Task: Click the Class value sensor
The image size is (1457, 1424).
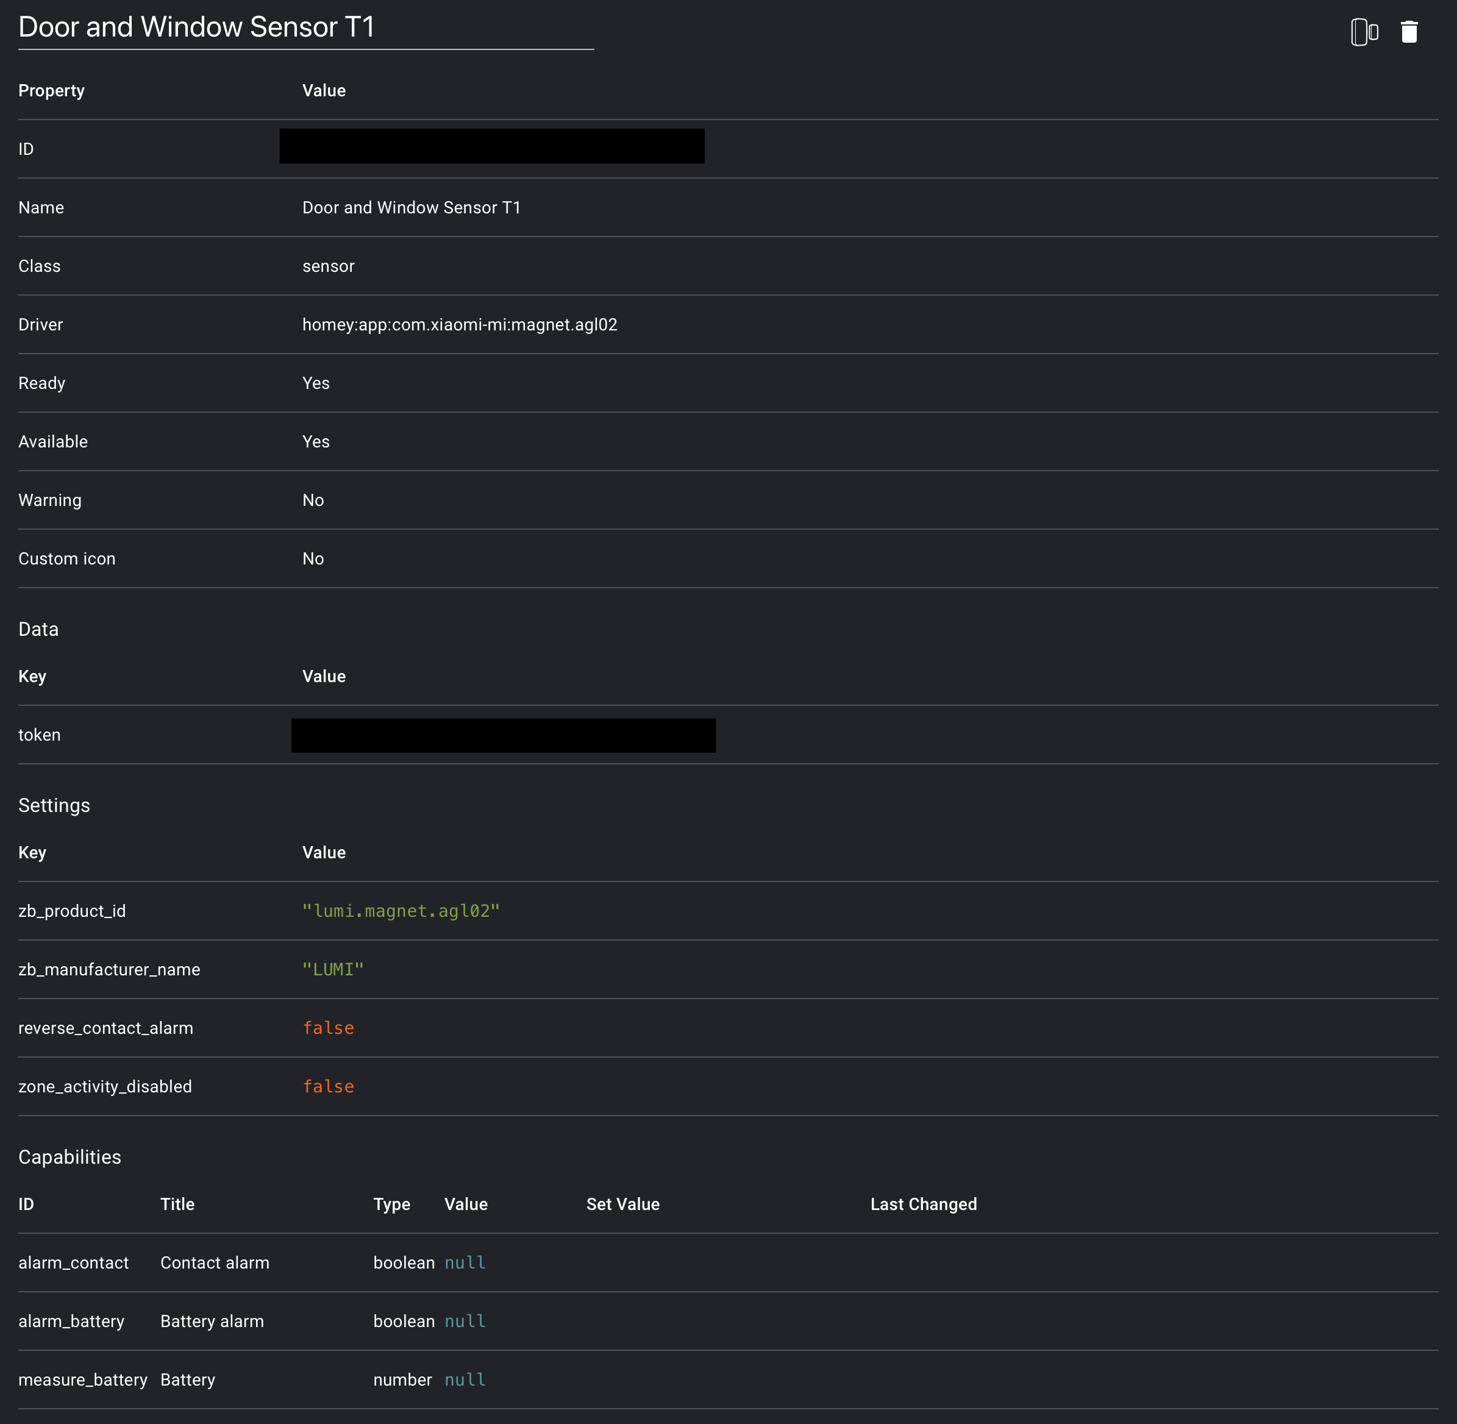Action: 329,266
